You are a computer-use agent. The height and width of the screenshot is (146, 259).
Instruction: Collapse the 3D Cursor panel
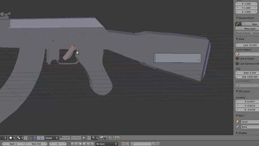[x=237, y=91]
